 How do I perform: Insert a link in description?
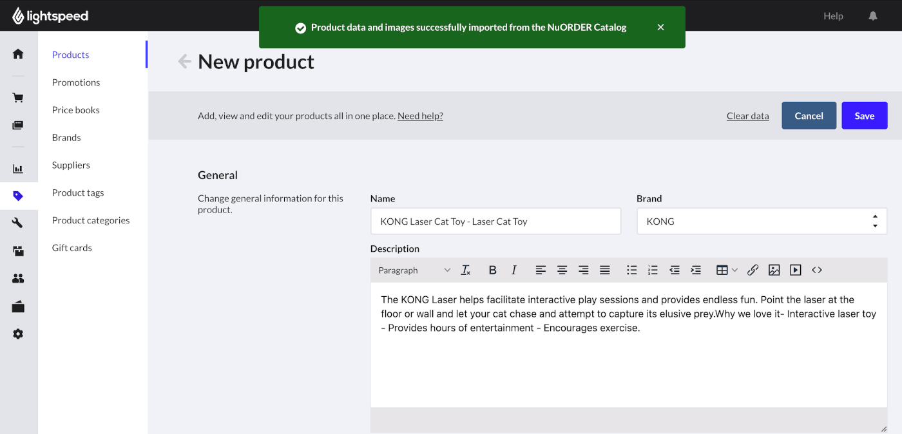point(753,270)
